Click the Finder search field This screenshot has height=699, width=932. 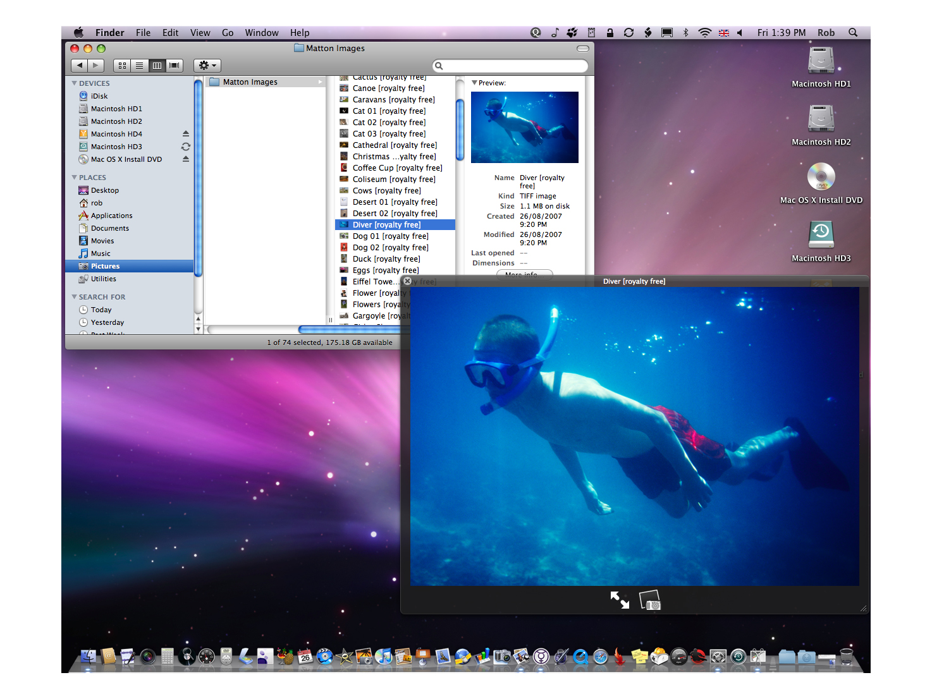510,66
